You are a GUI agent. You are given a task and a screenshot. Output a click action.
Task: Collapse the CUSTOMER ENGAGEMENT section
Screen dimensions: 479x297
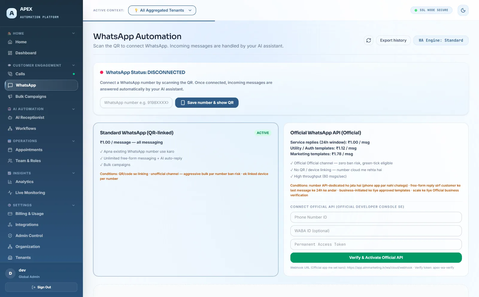73,65
